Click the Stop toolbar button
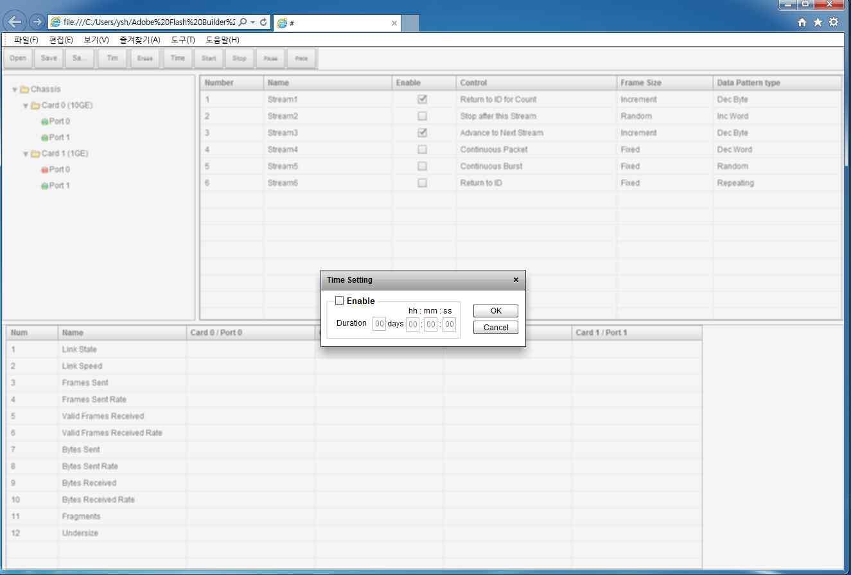851x575 pixels. tap(240, 58)
